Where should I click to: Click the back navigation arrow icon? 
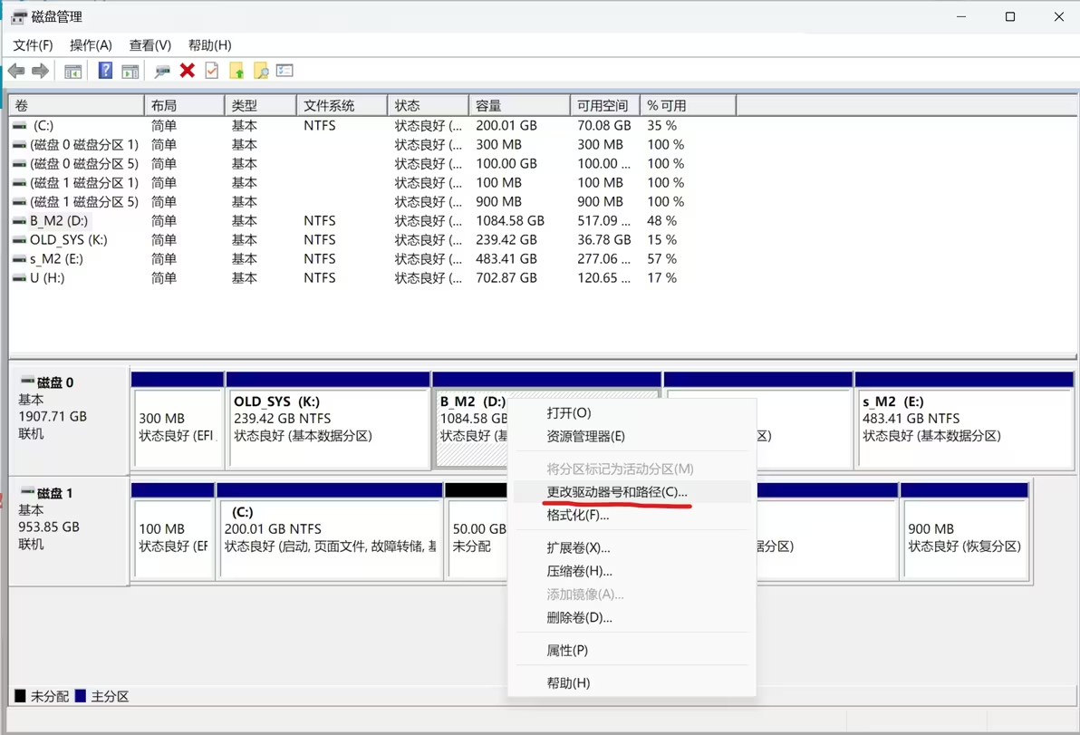(16, 71)
